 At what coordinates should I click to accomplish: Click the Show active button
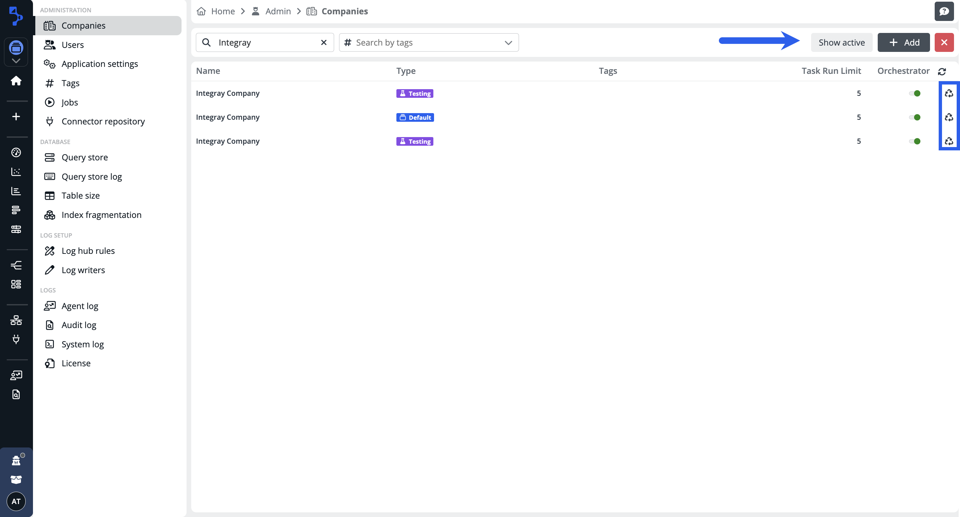click(841, 43)
